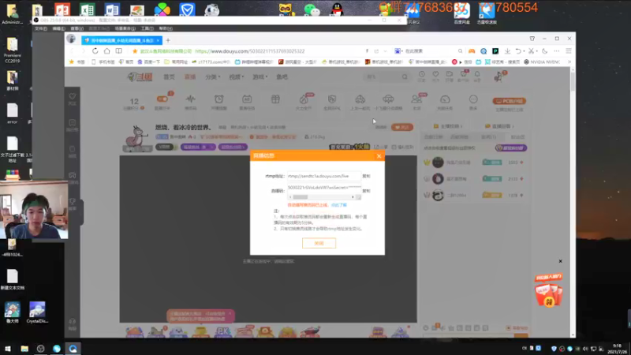Open the 游戏 dropdown in Douyu nav

coord(260,77)
